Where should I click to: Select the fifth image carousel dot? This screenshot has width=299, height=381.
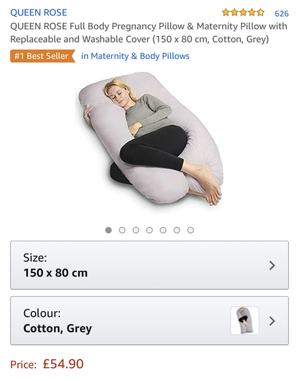[163, 230]
